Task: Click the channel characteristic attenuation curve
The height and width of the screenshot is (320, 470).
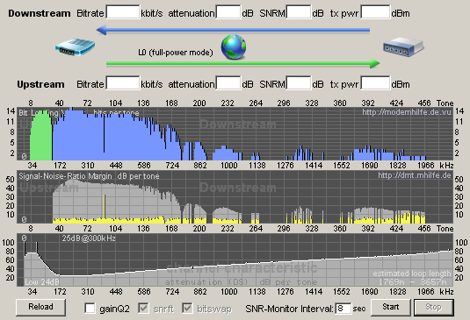Action: pos(238,265)
